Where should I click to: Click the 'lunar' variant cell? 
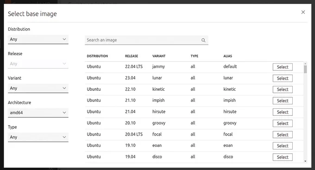pyautogui.click(x=157, y=78)
